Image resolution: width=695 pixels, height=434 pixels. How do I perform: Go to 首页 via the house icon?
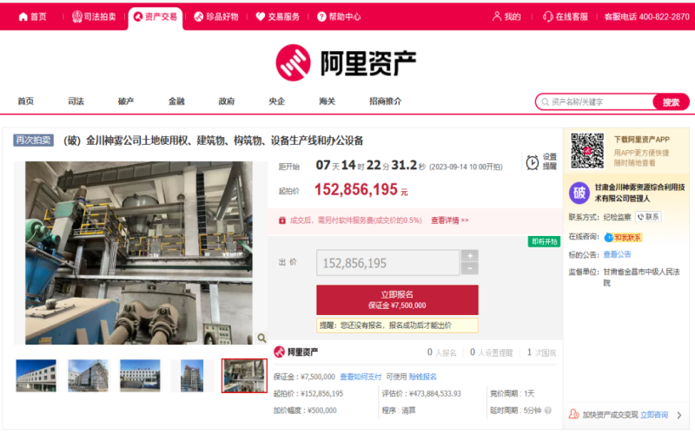pos(32,16)
